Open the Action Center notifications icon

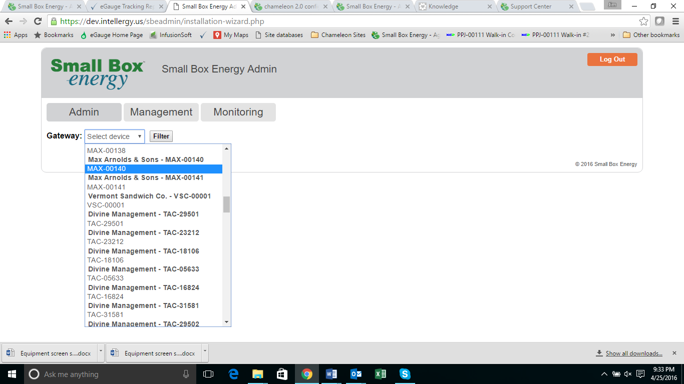coord(640,374)
